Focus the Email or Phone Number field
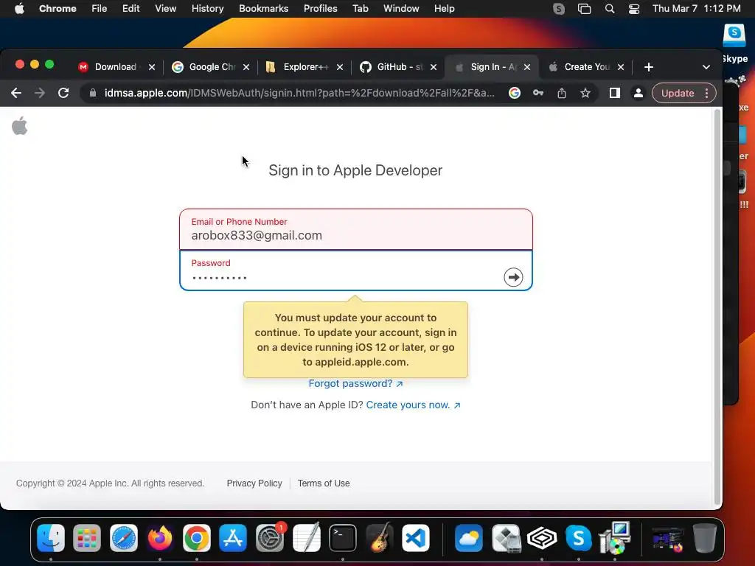The image size is (755, 566). click(356, 230)
